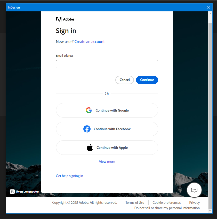This screenshot has width=217, height=219.
Task: Close the InDesign sign-in window
Action: [208, 7]
